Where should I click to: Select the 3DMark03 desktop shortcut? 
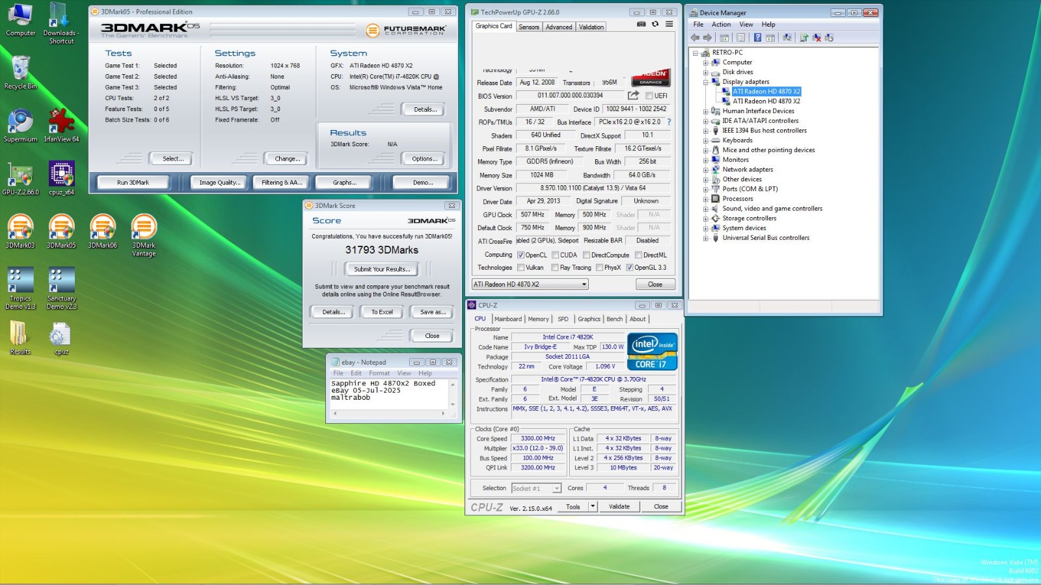coord(21,231)
